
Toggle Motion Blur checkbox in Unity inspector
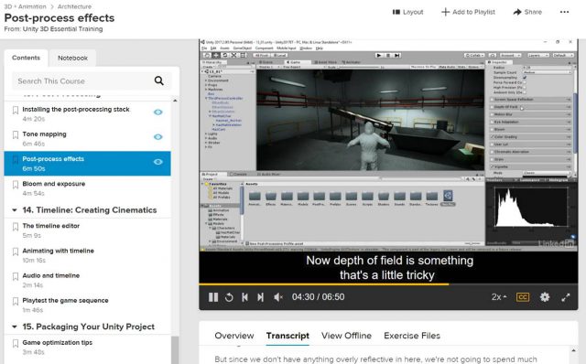[493, 114]
